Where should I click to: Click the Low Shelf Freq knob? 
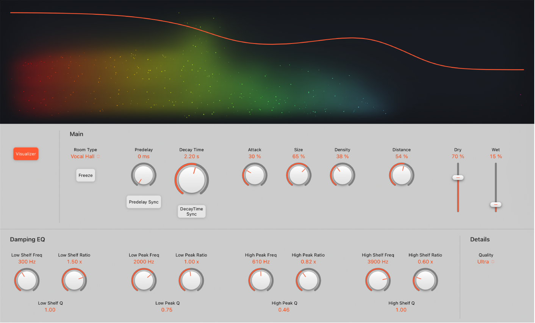[x=27, y=281]
